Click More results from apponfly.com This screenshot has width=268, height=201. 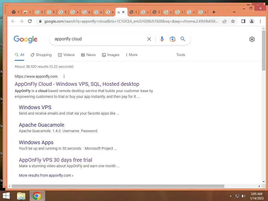[46, 175]
